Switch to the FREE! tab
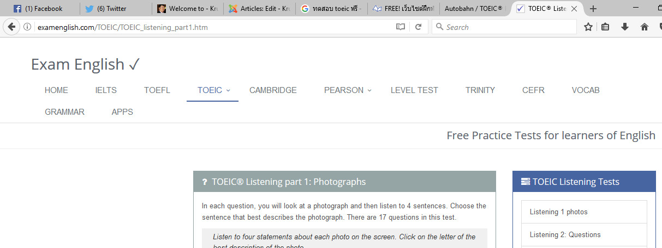 403,9
